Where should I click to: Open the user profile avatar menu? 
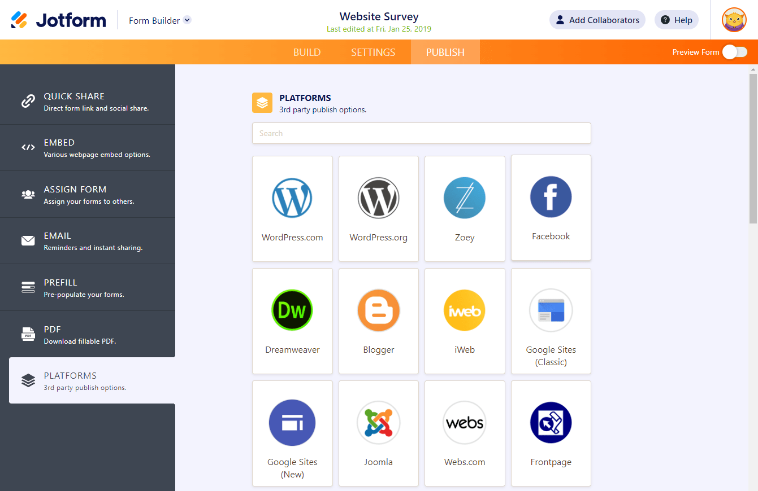(x=734, y=19)
